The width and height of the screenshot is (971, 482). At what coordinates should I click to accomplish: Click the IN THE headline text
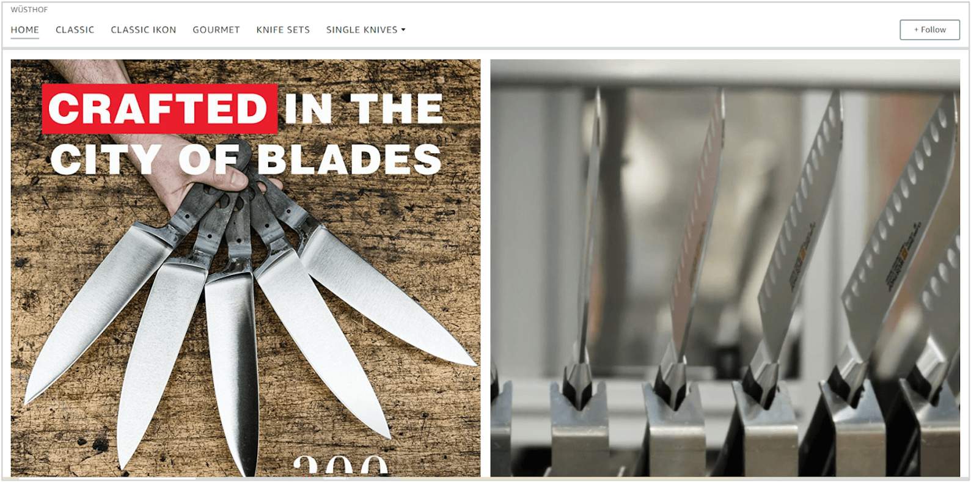[x=364, y=109]
